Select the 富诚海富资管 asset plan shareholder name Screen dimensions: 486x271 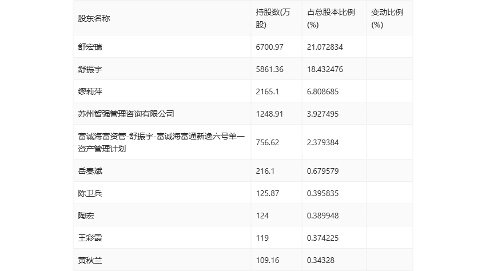pyautogui.click(x=161, y=142)
